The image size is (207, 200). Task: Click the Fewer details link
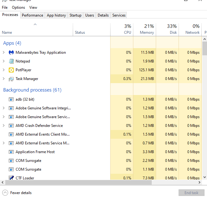pyautogui.click(x=21, y=193)
